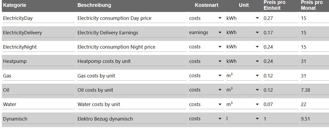The width and height of the screenshot is (329, 129).
Task: Click Elektro Bezug dynamisch description field
Action: click(x=132, y=119)
